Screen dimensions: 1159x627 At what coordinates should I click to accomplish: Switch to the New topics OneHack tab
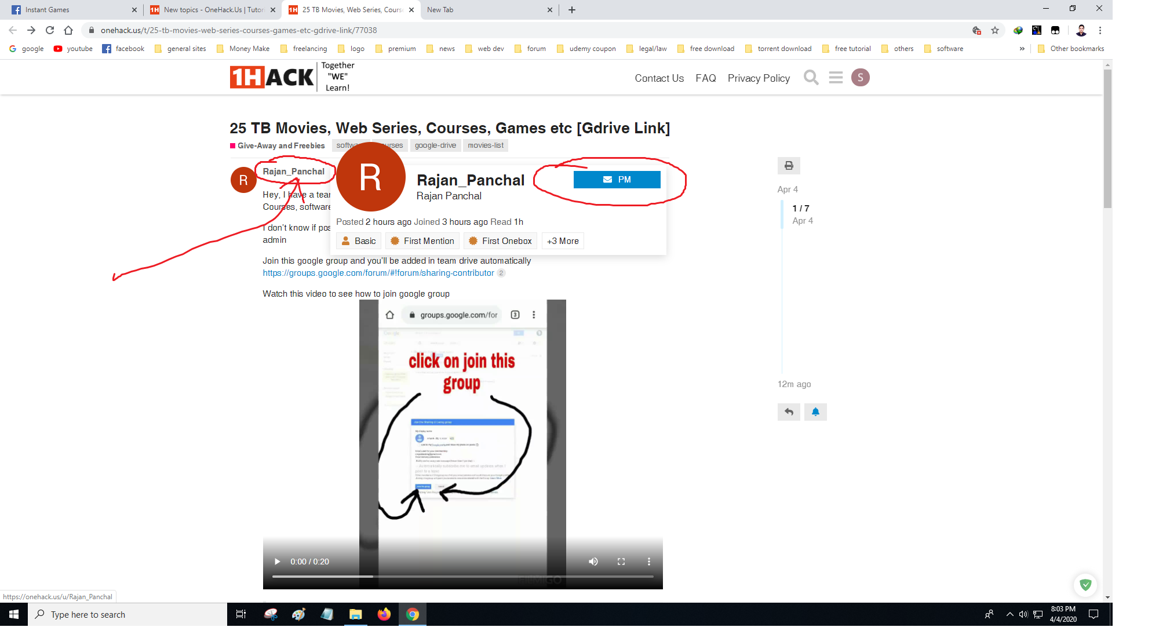(213, 10)
